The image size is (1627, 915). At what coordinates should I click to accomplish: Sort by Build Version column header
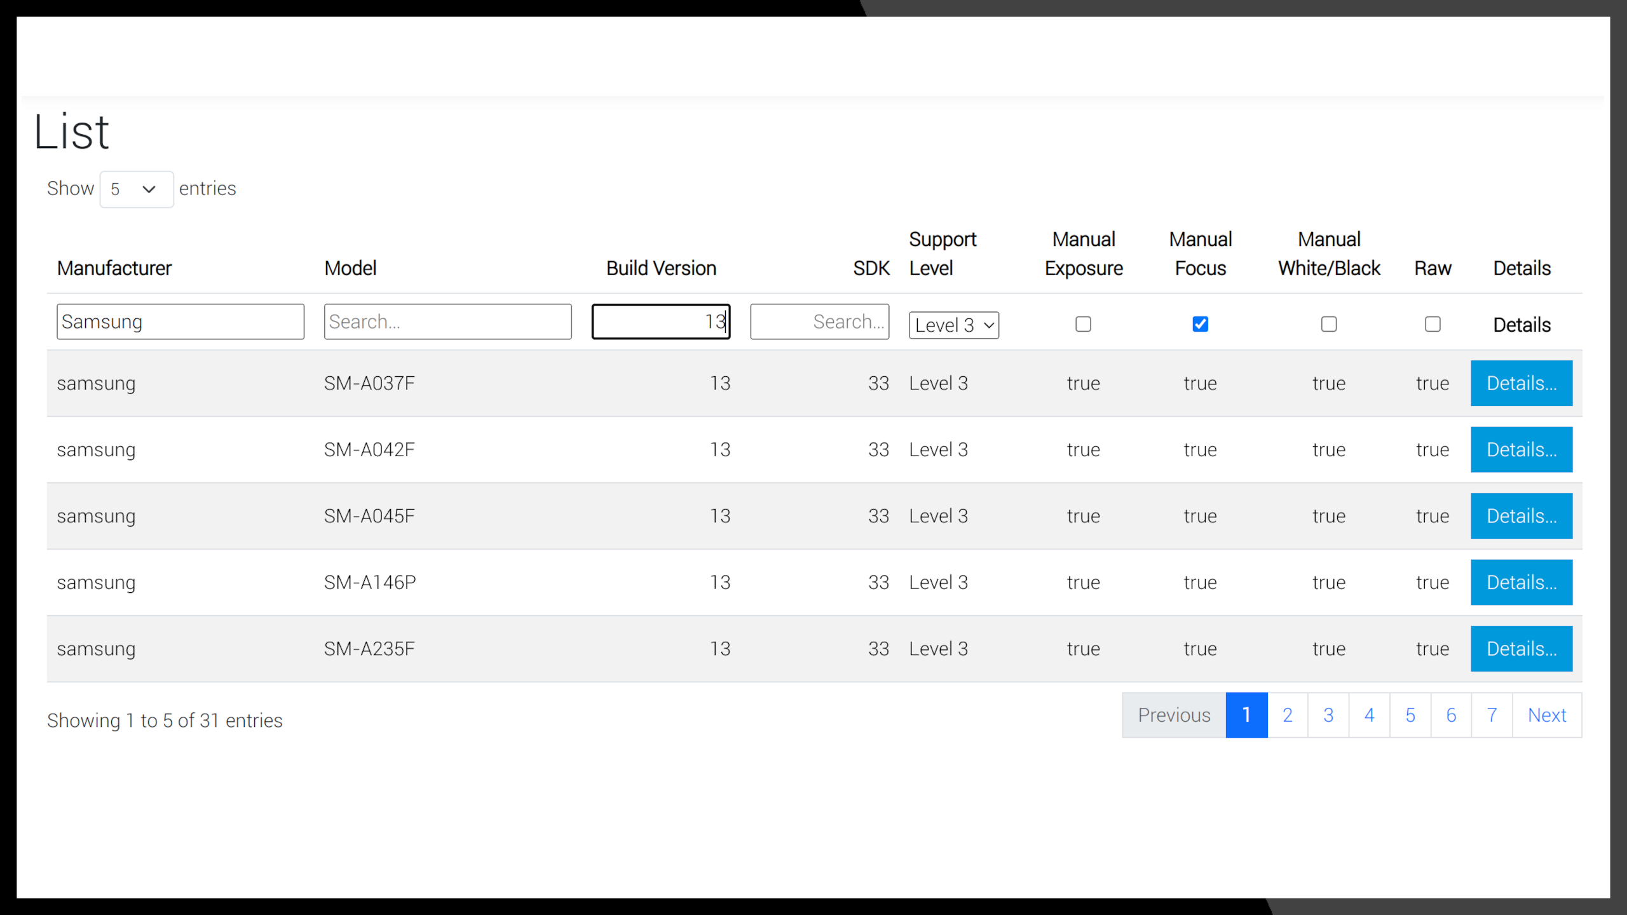click(661, 268)
